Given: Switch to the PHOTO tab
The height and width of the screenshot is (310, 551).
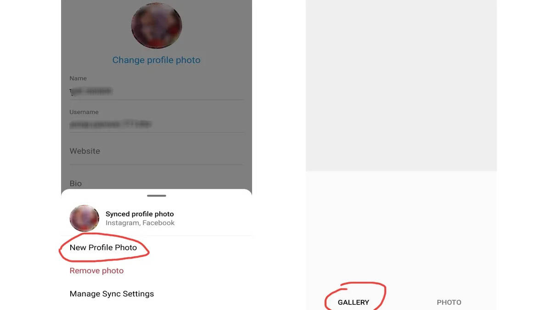Looking at the screenshot, I should pos(449,302).
